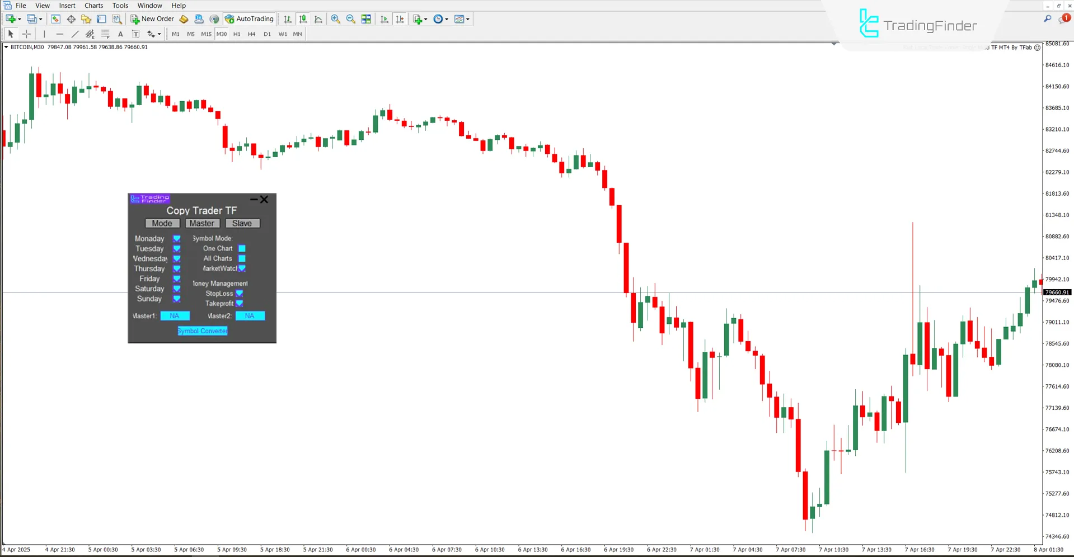Choose the trendline drawing tool

pyautogui.click(x=75, y=34)
